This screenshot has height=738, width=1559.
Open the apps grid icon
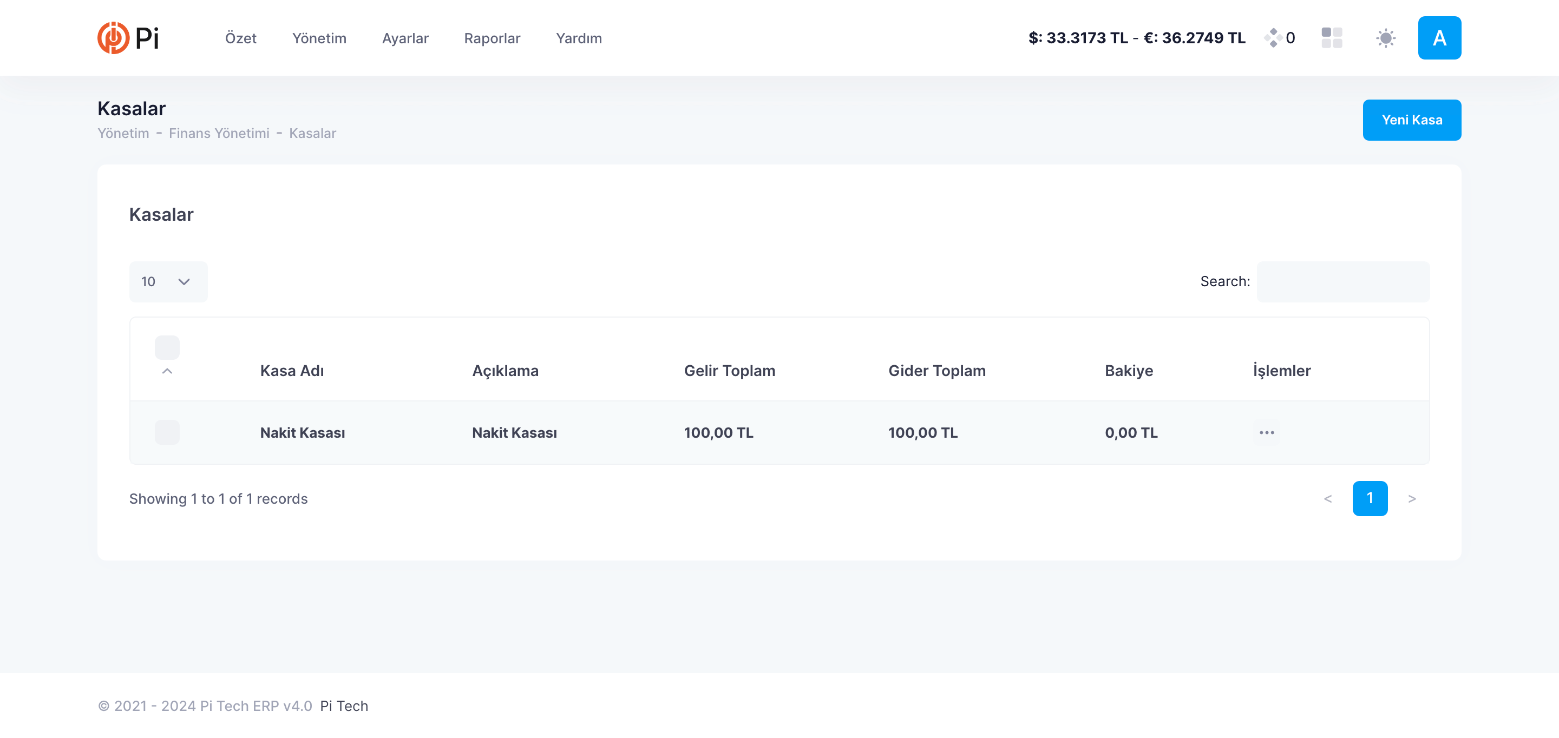[1332, 37]
